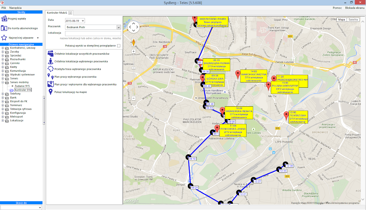This screenshot has height=210, width=366.
Task: Switch map view to Satelita
Action: coord(353,20)
